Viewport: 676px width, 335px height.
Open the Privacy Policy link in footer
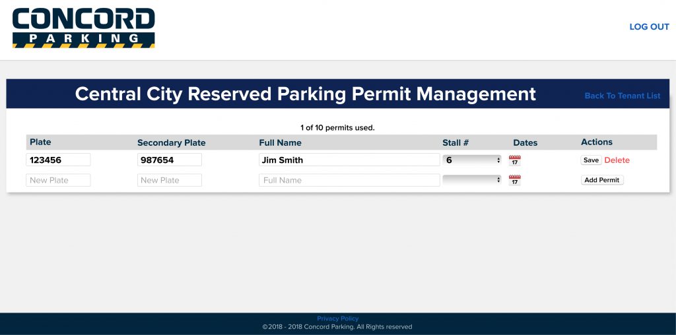(338, 319)
